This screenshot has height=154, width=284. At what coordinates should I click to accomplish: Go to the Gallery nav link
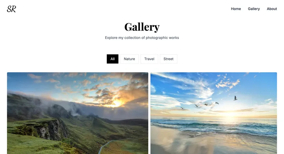(x=254, y=9)
